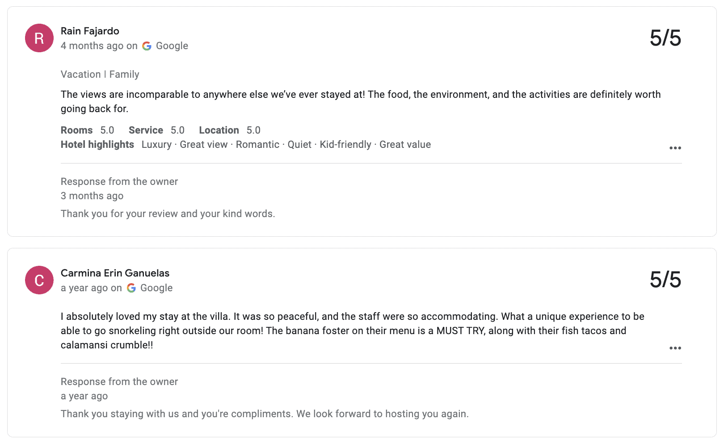Click Rain Fajardo's avatar circle
Viewport: 724px width, 444px height.
39,38
